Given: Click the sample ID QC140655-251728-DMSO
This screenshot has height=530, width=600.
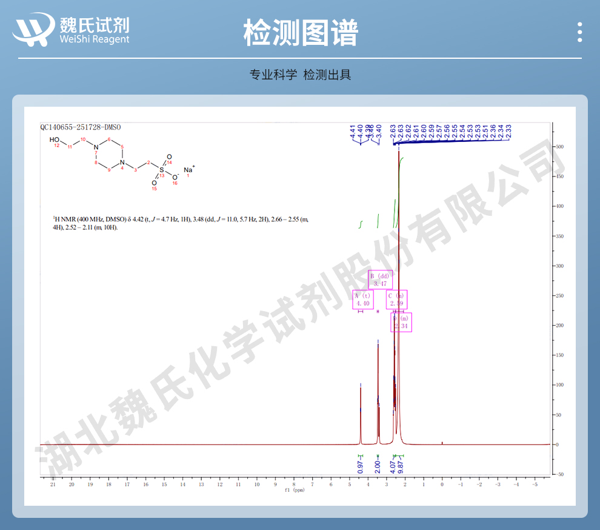Looking at the screenshot, I should [81, 127].
